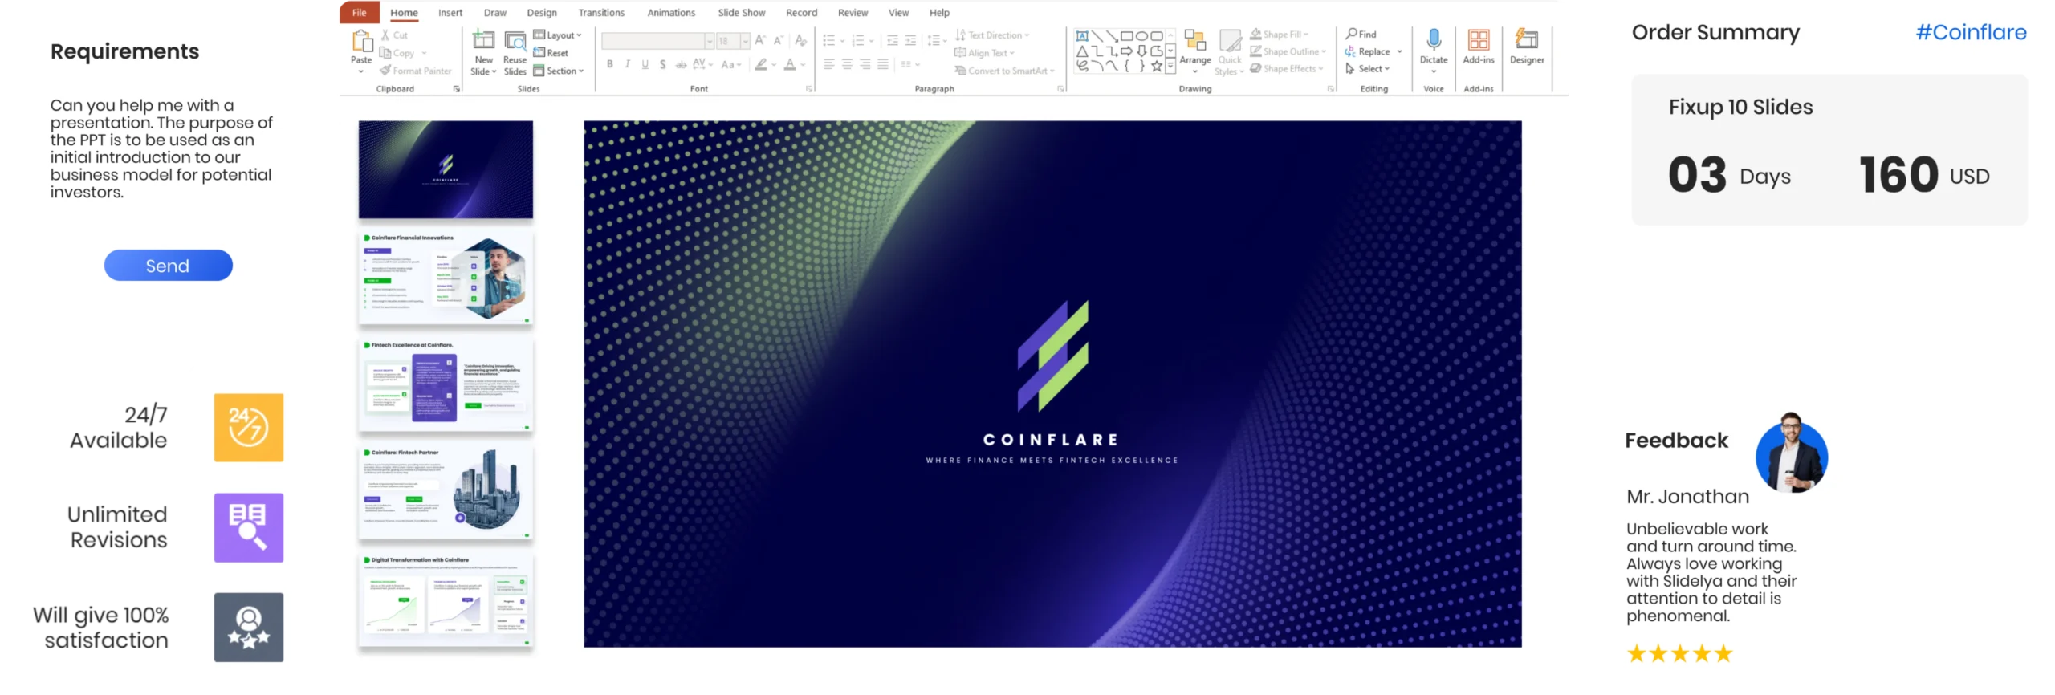Click the 100% satisfaction star icon
Image resolution: width=2055 pixels, height=695 pixels.
249,627
